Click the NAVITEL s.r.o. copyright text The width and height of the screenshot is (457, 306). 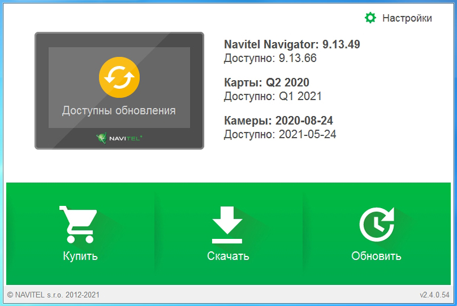(55, 295)
